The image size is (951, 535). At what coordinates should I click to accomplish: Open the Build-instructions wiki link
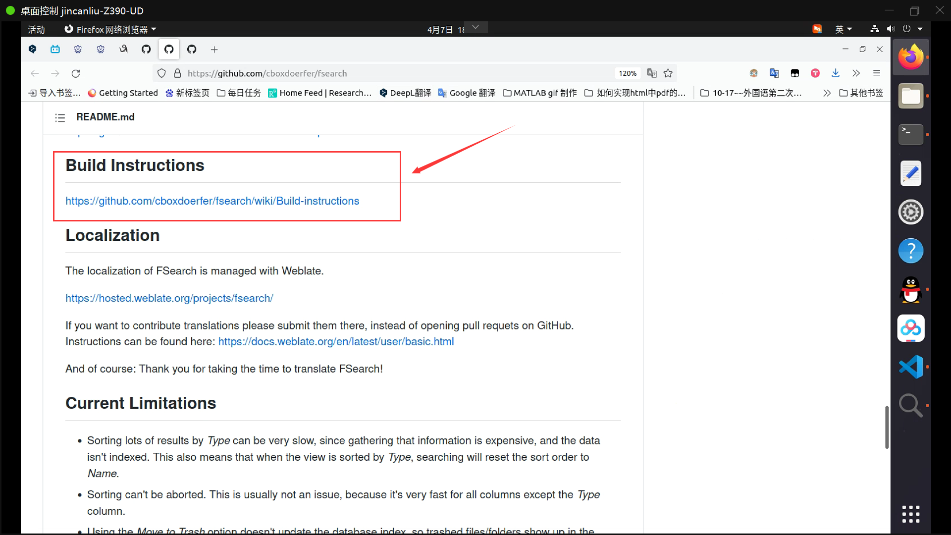212,201
